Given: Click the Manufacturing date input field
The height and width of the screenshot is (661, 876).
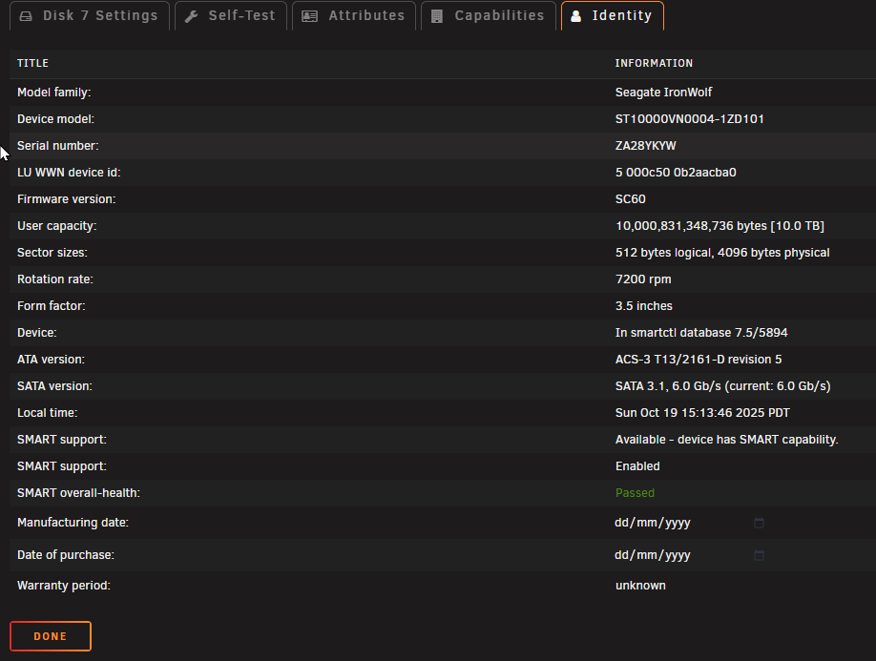Looking at the screenshot, I should pyautogui.click(x=689, y=523).
